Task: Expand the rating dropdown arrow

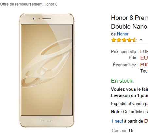Action: [141, 40]
